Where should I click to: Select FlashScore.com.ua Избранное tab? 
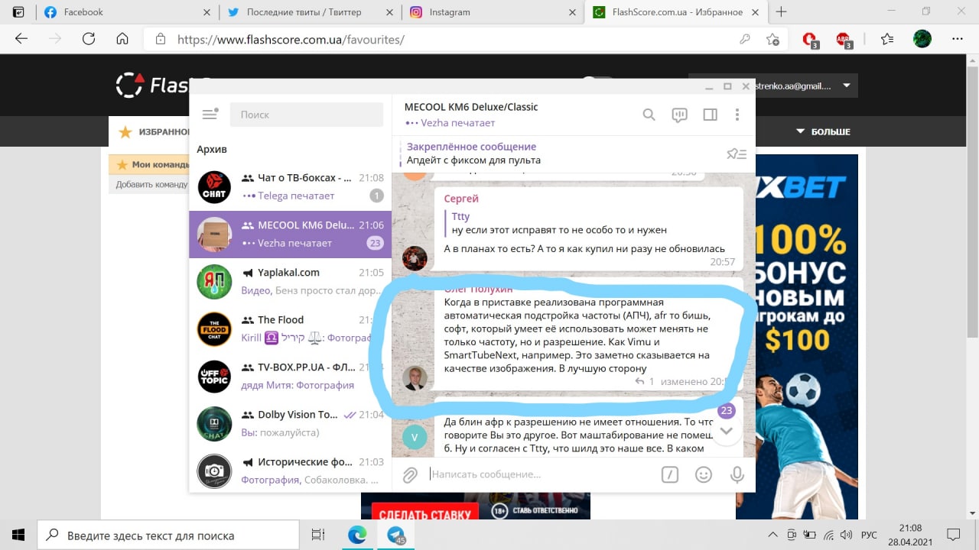click(675, 12)
